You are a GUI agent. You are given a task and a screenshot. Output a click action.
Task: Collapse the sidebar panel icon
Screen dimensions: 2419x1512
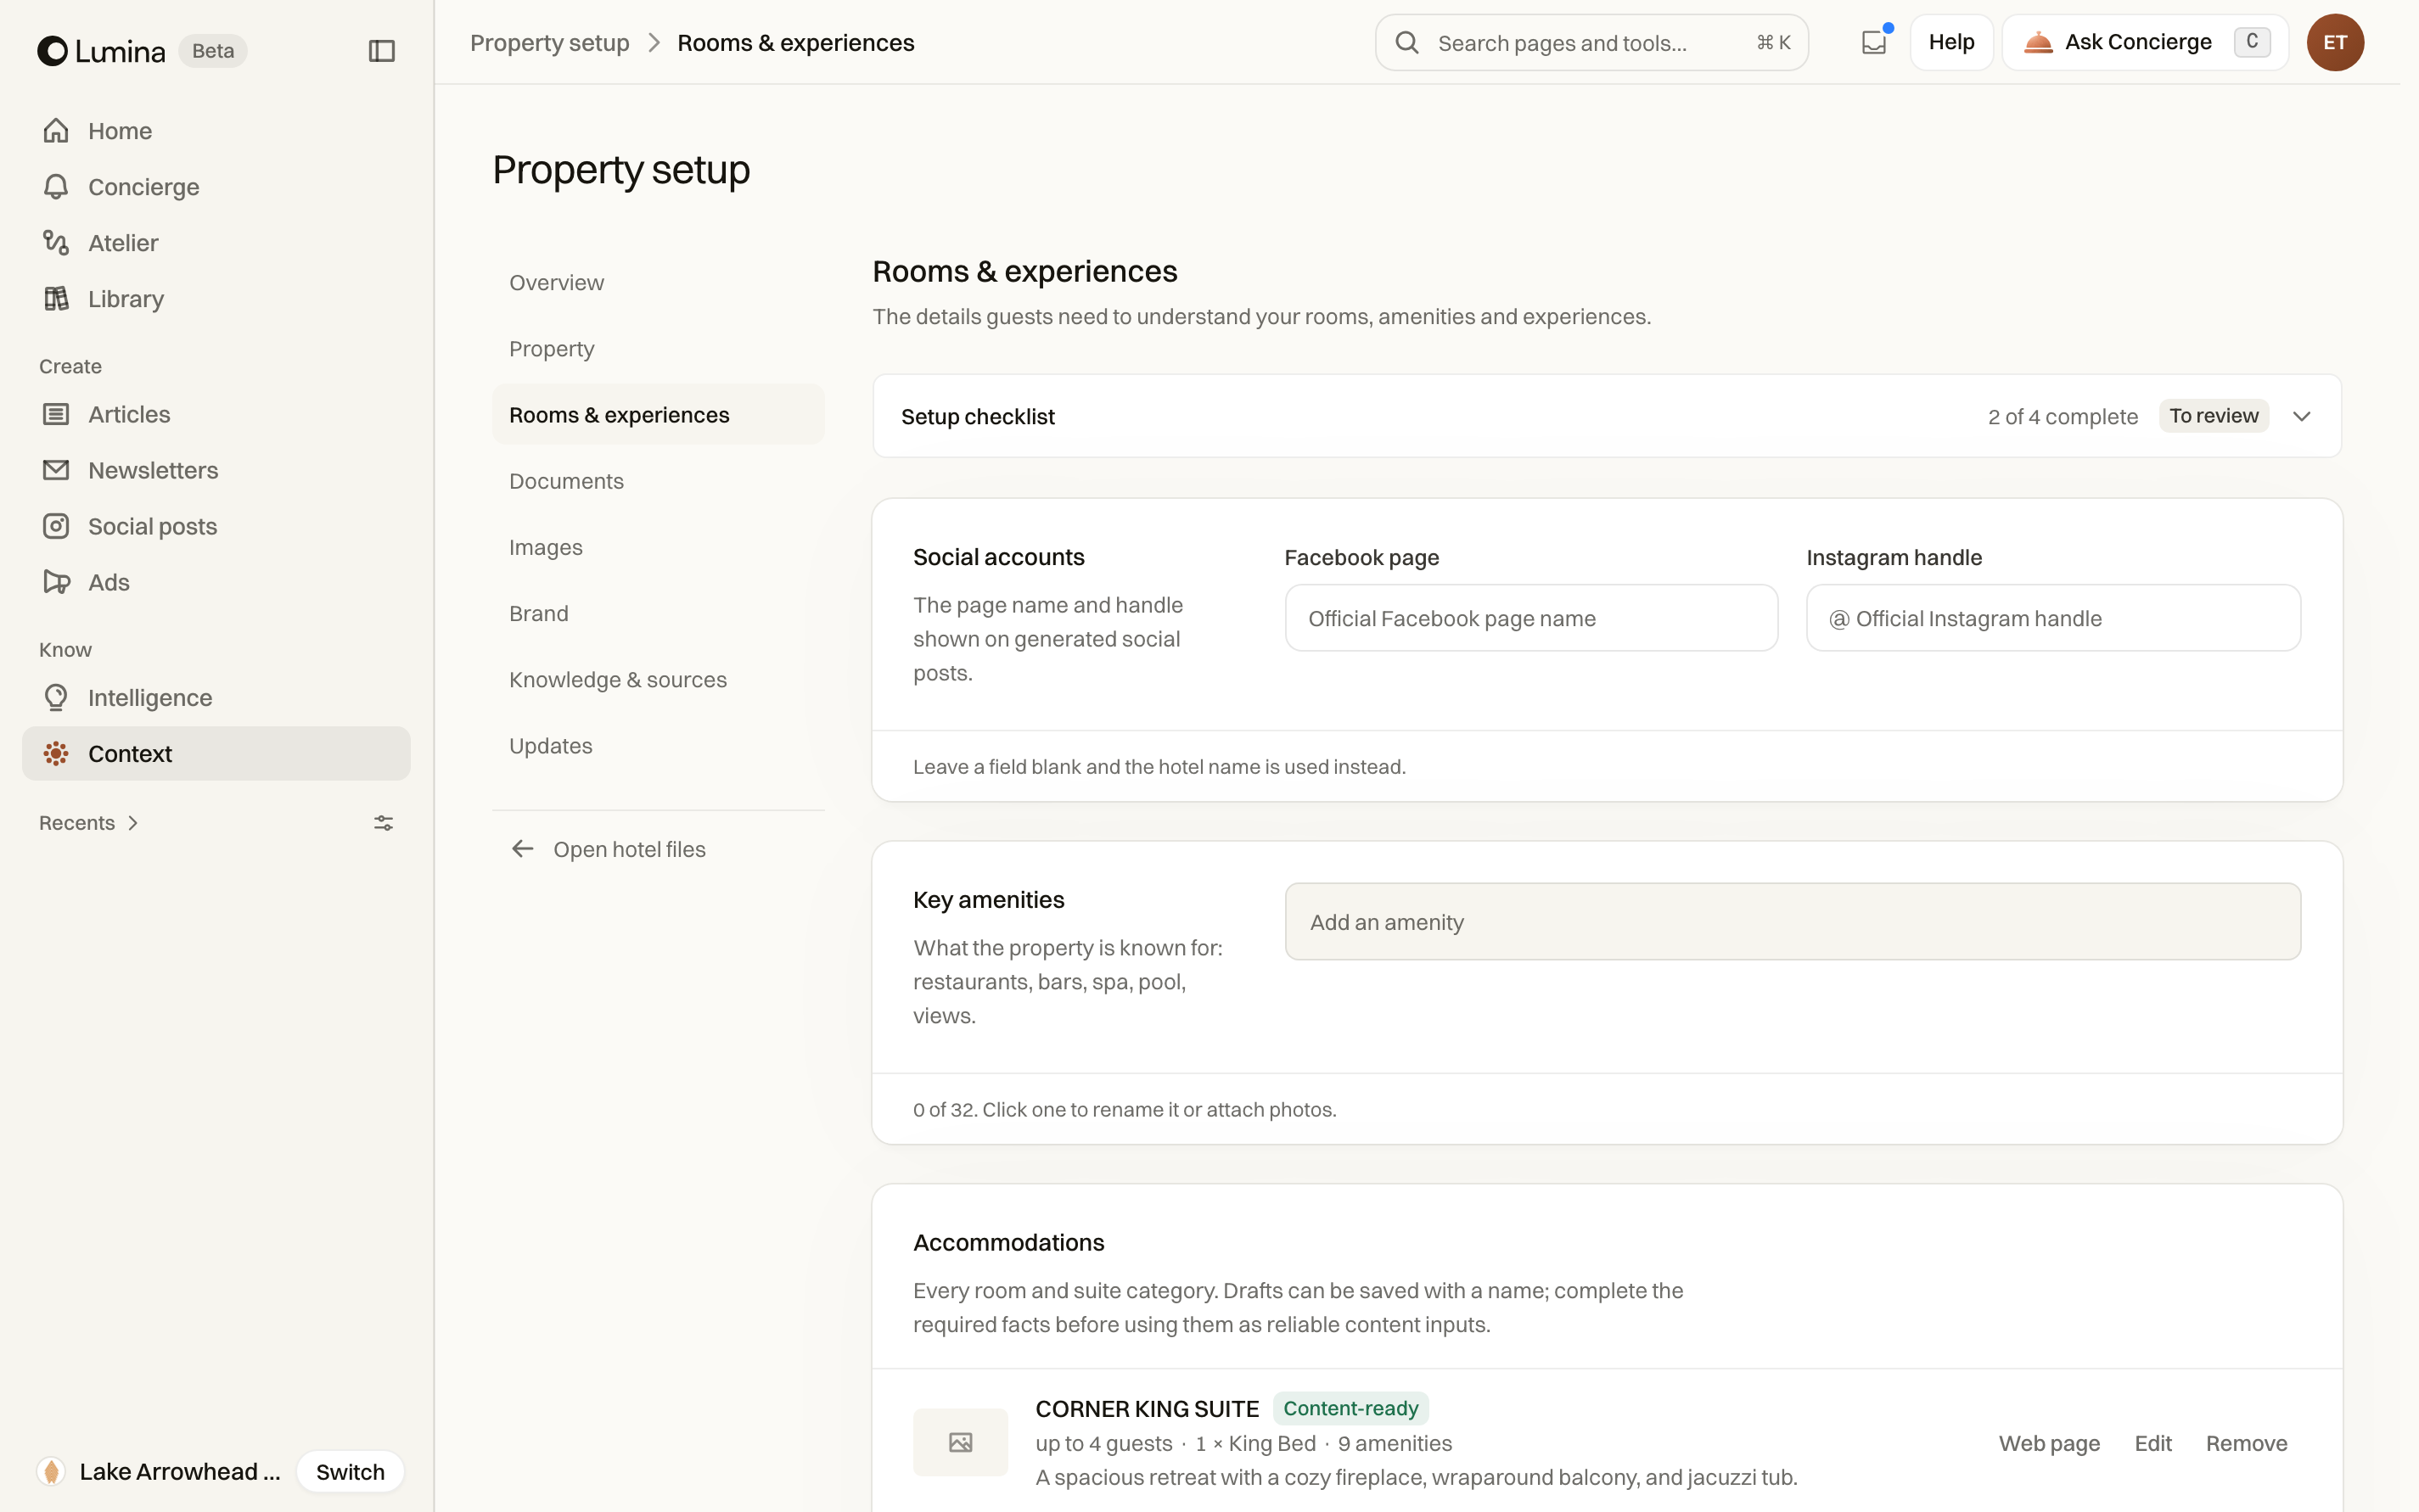(x=381, y=50)
